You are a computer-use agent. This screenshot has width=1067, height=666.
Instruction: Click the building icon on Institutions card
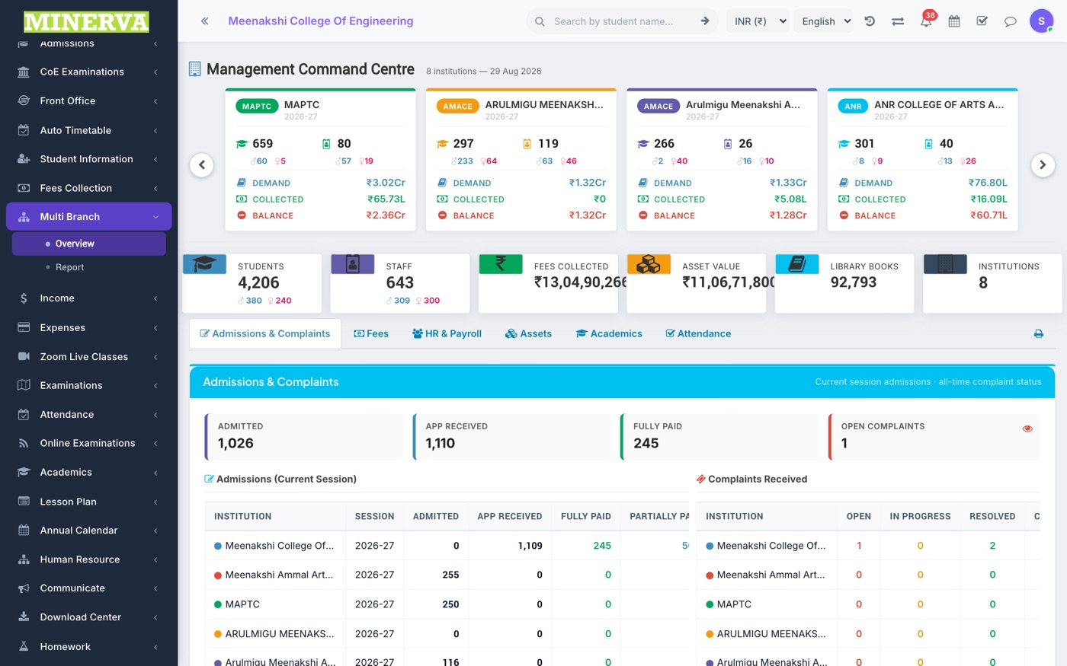pyautogui.click(x=945, y=264)
